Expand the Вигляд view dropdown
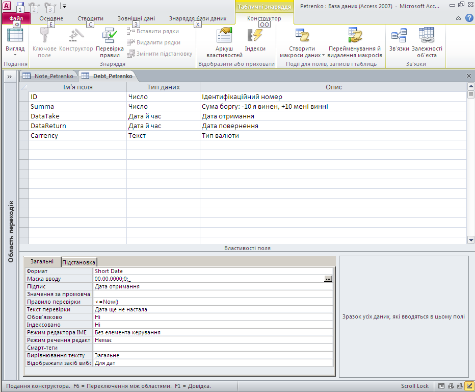This screenshot has width=475, height=392. [15, 54]
